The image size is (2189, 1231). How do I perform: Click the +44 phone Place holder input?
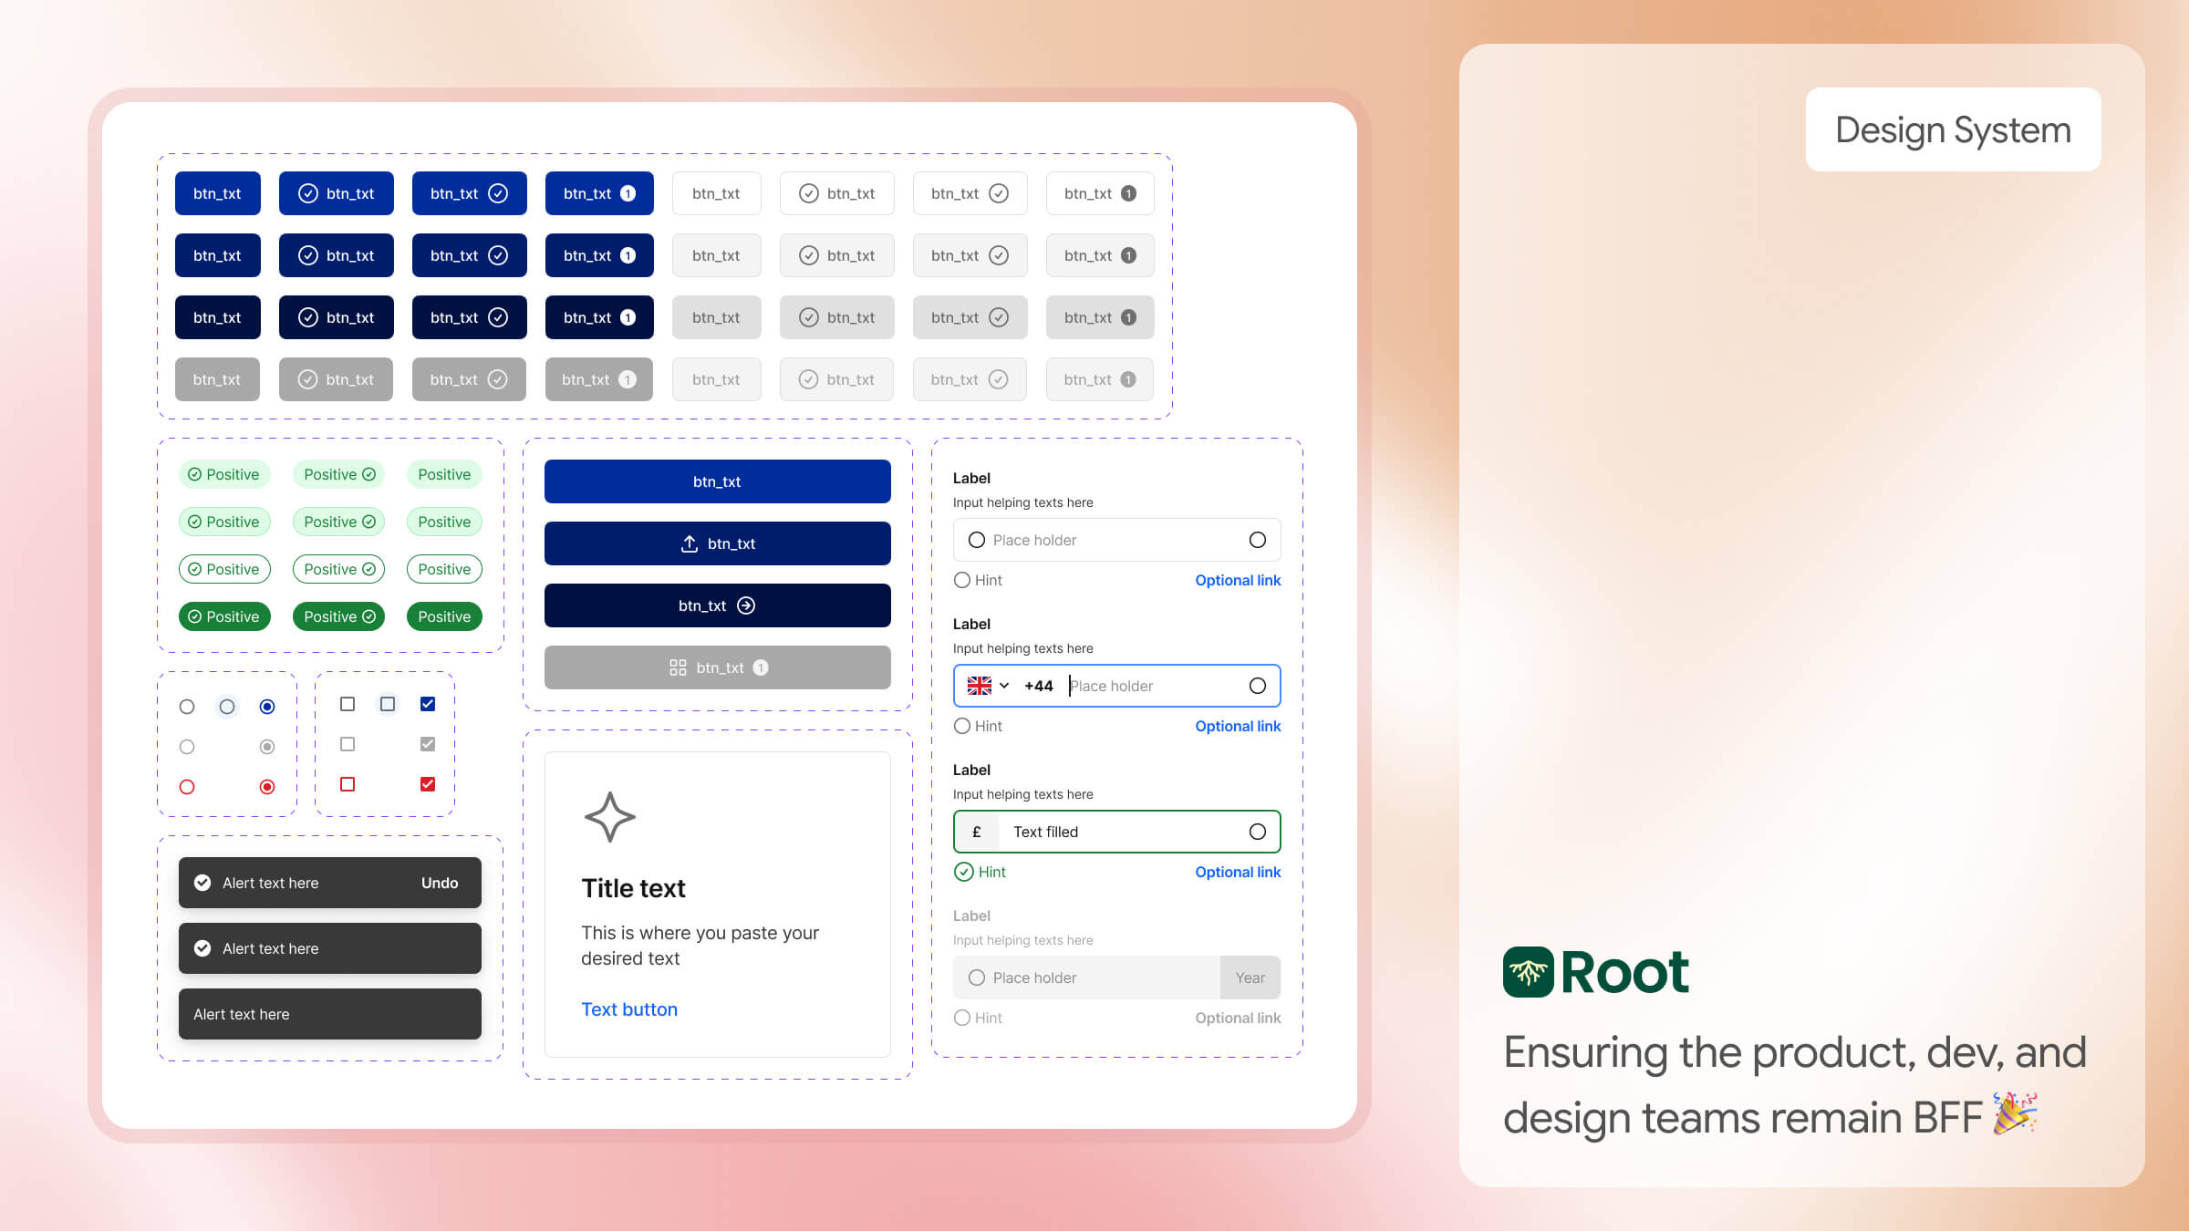coord(1117,686)
